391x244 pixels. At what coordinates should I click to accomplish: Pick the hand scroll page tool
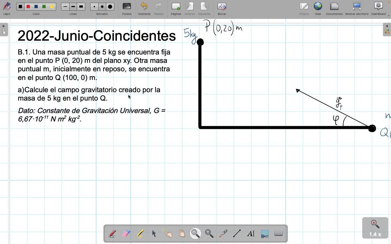(182, 233)
